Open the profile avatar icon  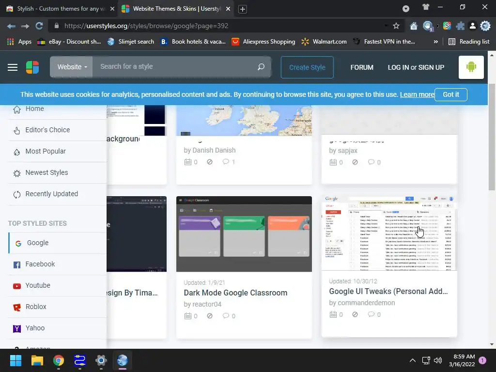[473, 26]
